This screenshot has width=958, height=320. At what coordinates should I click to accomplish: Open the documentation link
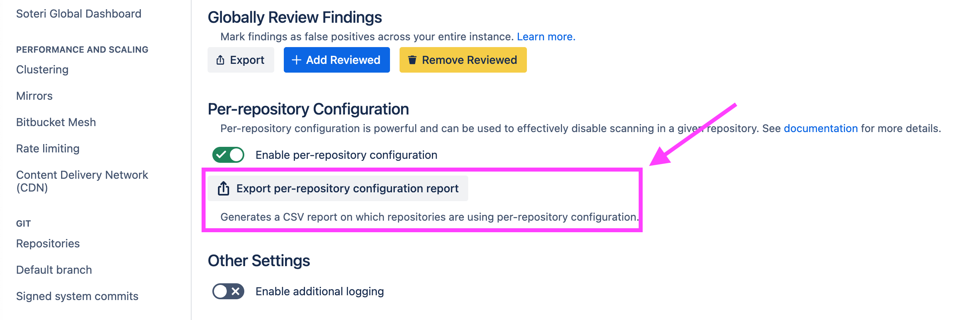pos(821,128)
